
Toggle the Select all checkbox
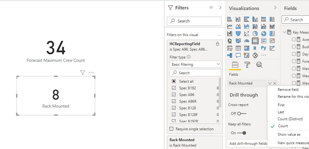(x=173, y=81)
